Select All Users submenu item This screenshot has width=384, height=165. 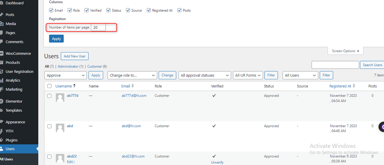coord(7,159)
